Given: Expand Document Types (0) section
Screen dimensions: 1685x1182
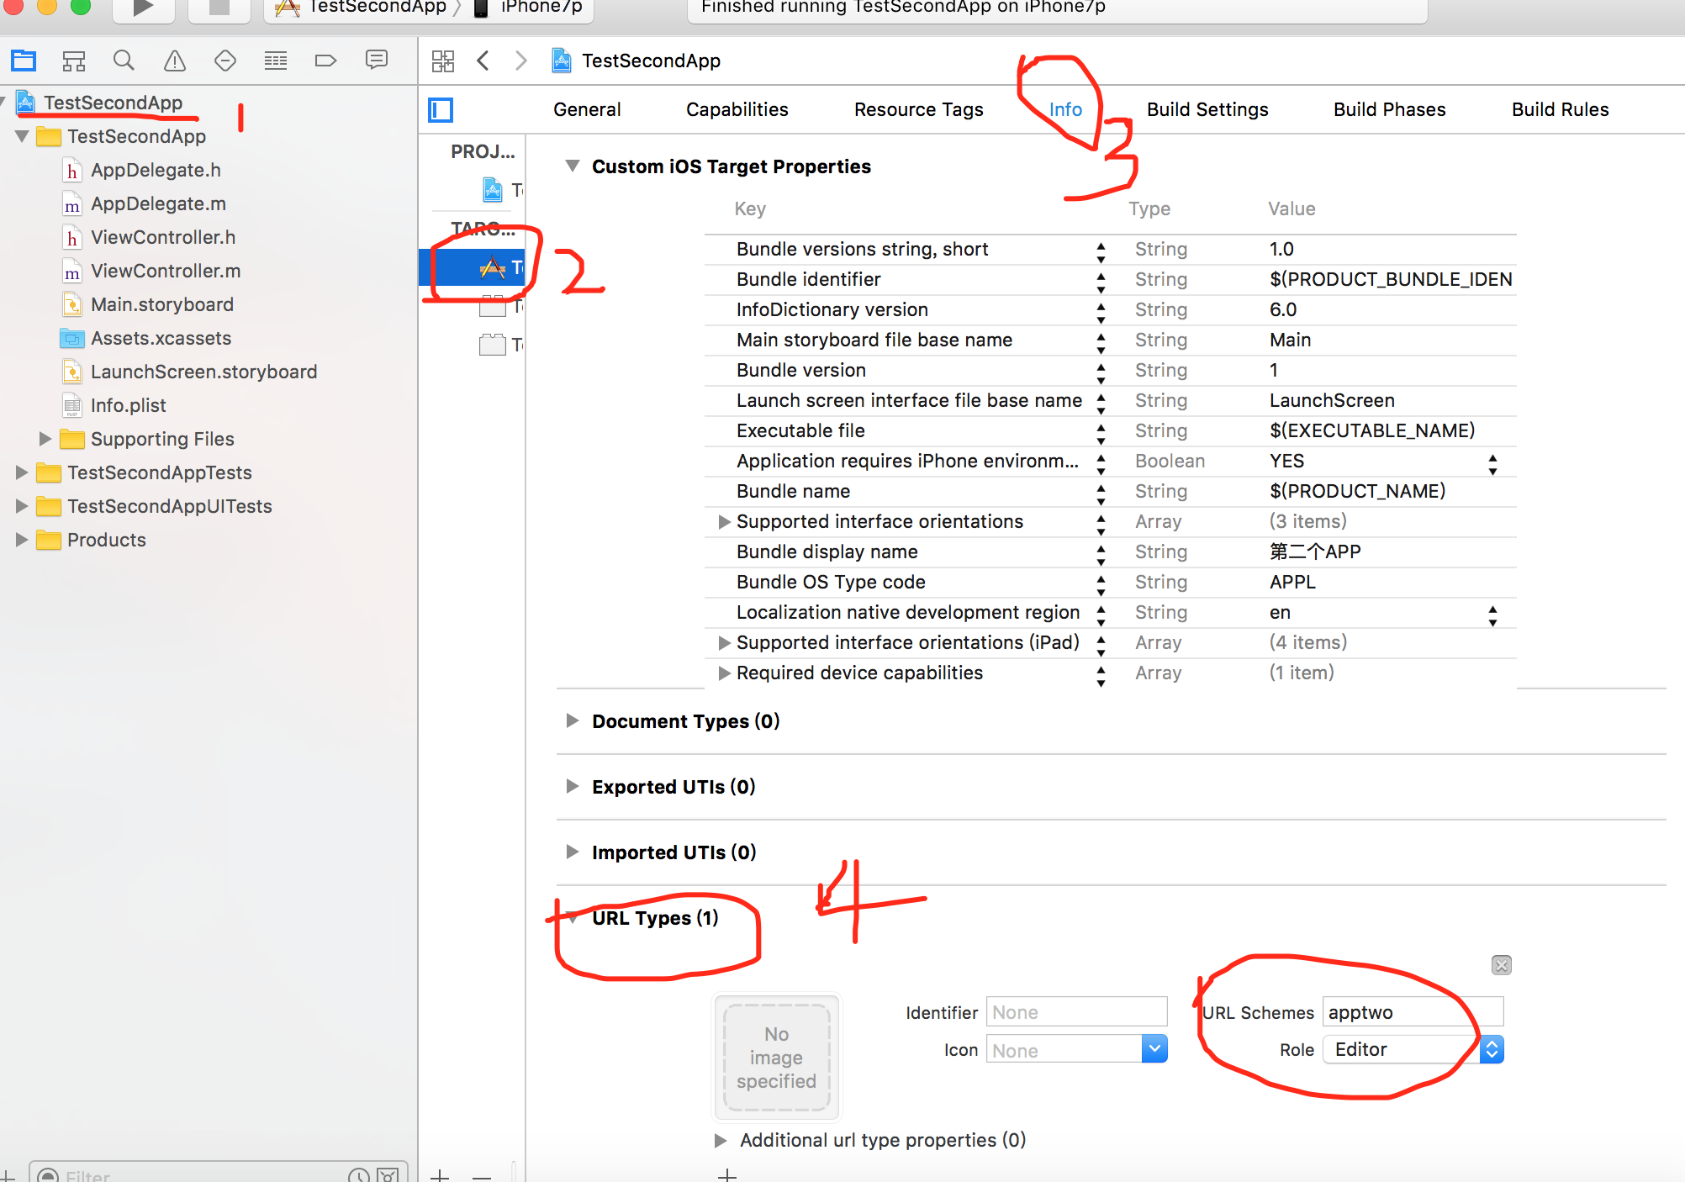Looking at the screenshot, I should tap(573, 720).
